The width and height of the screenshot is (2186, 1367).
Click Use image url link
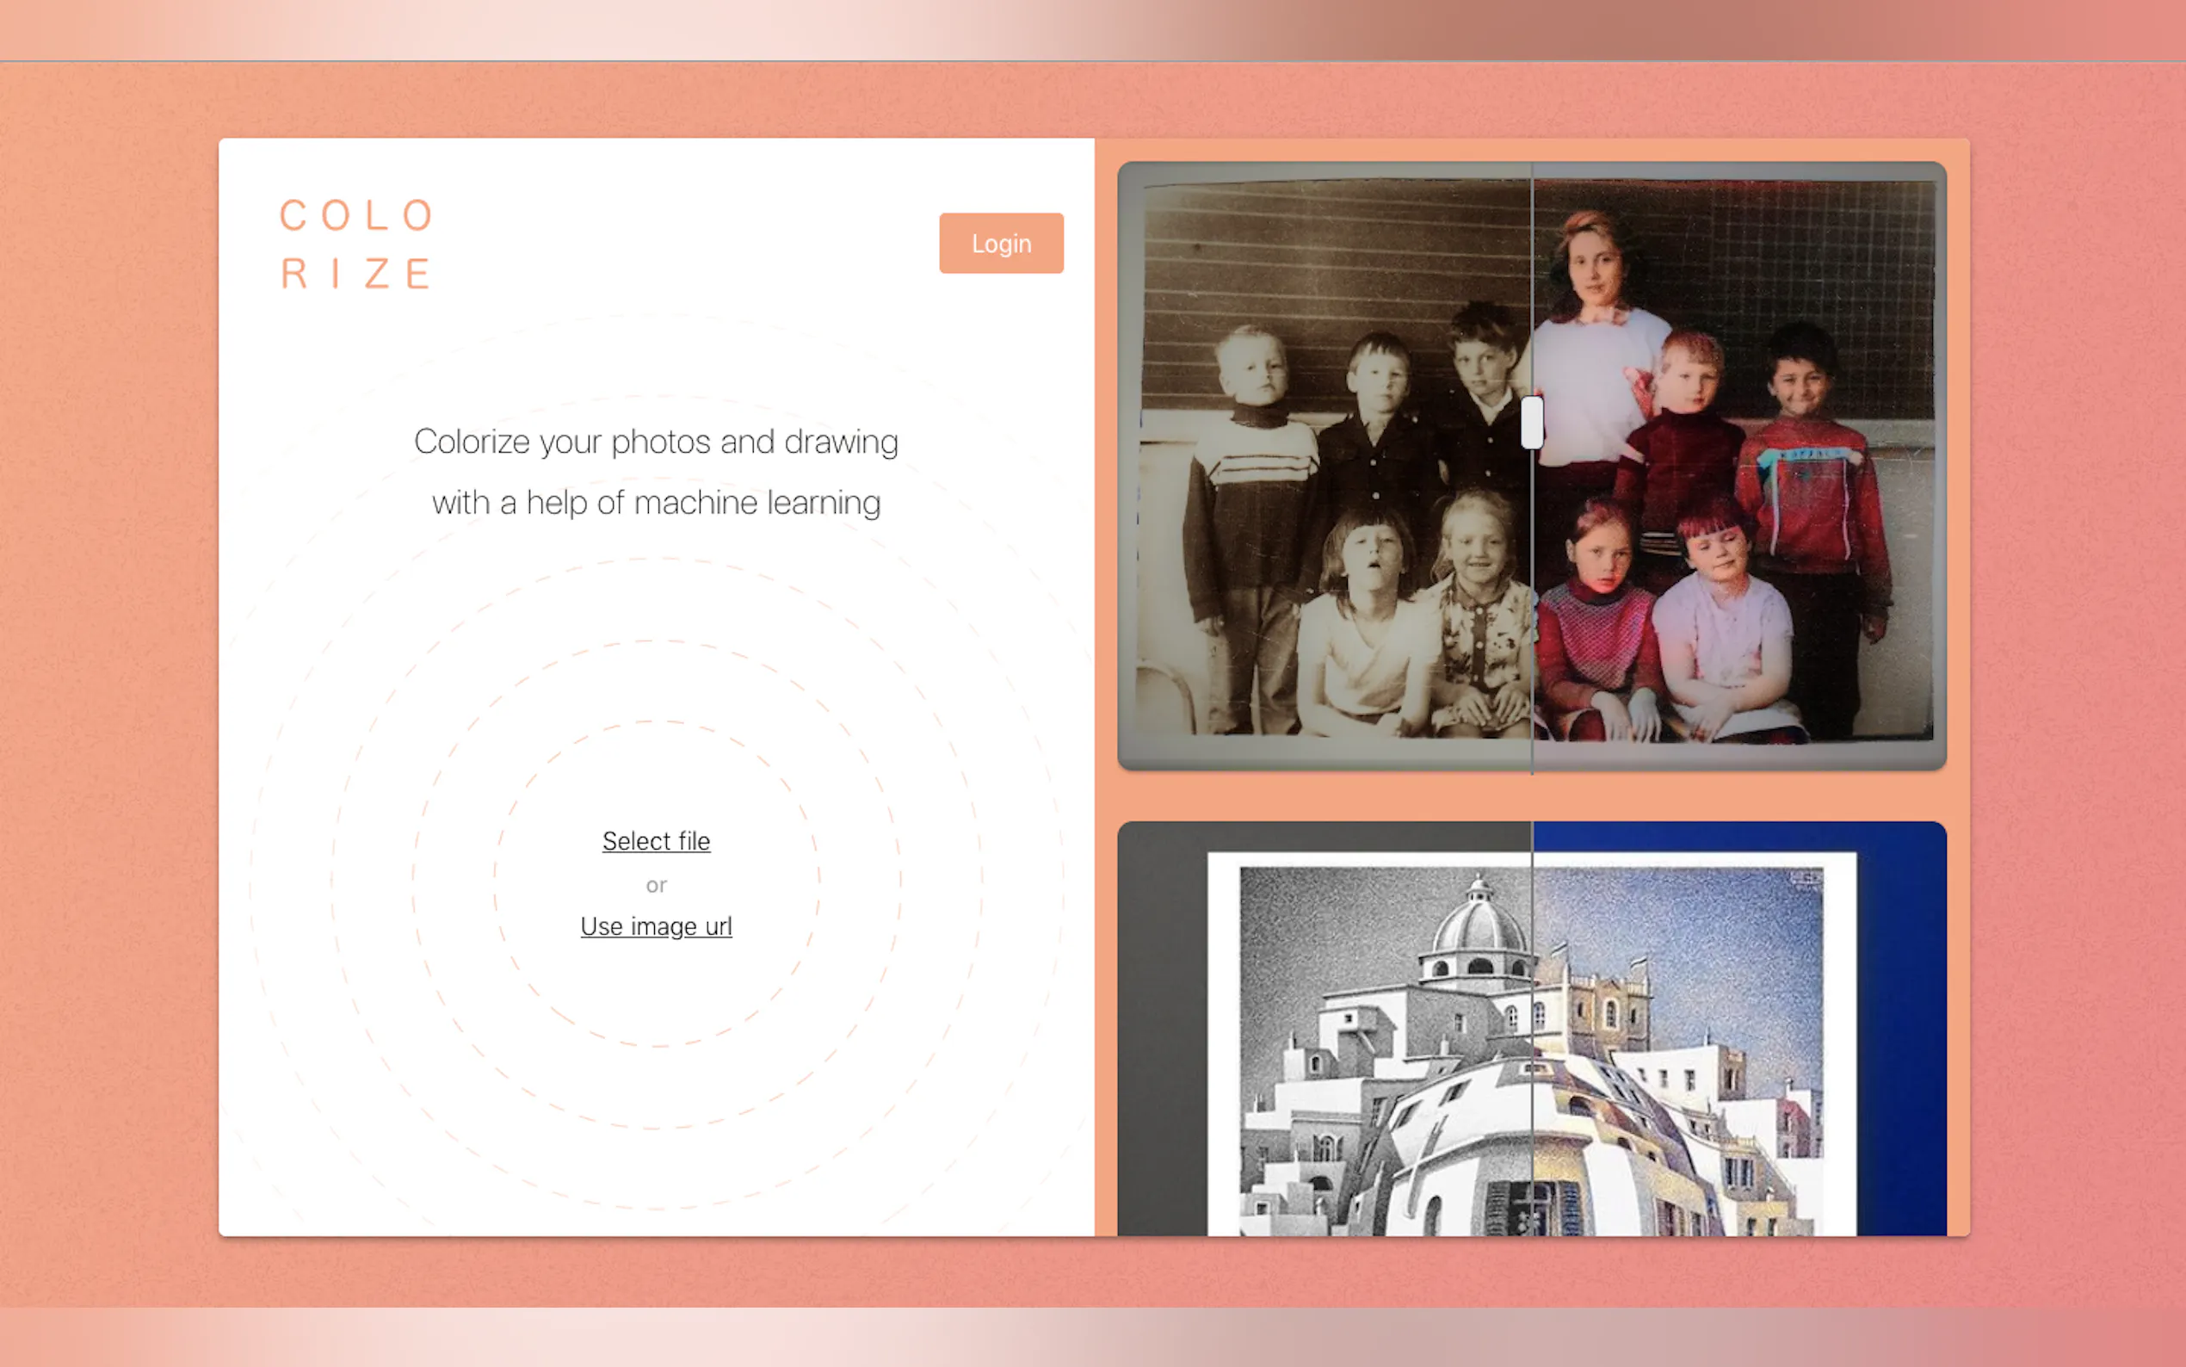[x=656, y=925]
